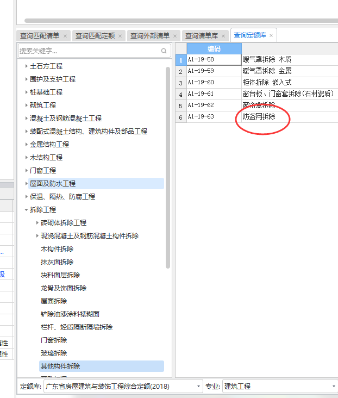
Task: Expand 保温、隔热、防腐工程 node arrow
Action: [27, 196]
